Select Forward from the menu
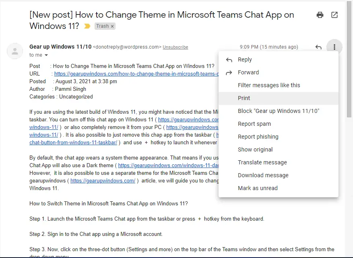 [x=279, y=73]
